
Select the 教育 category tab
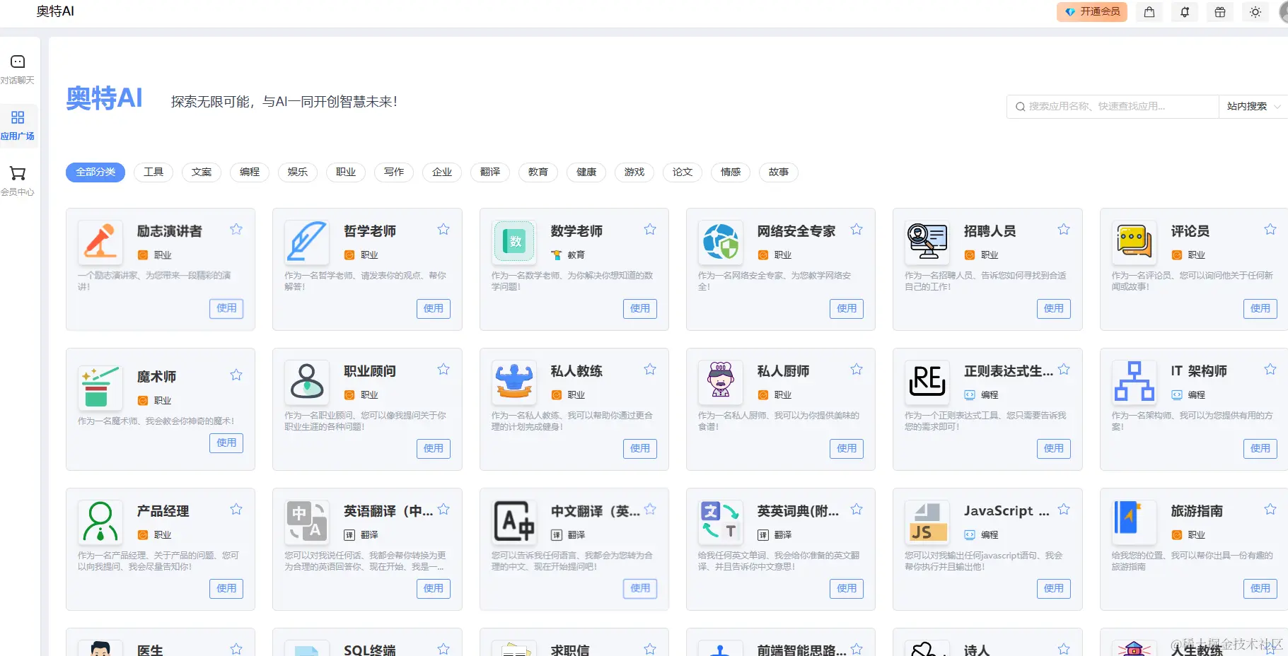tap(538, 172)
